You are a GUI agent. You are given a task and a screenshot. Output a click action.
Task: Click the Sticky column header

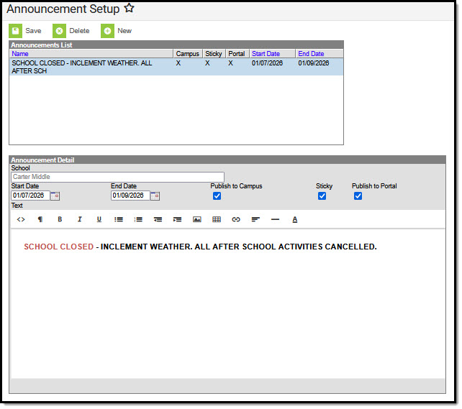click(x=214, y=54)
